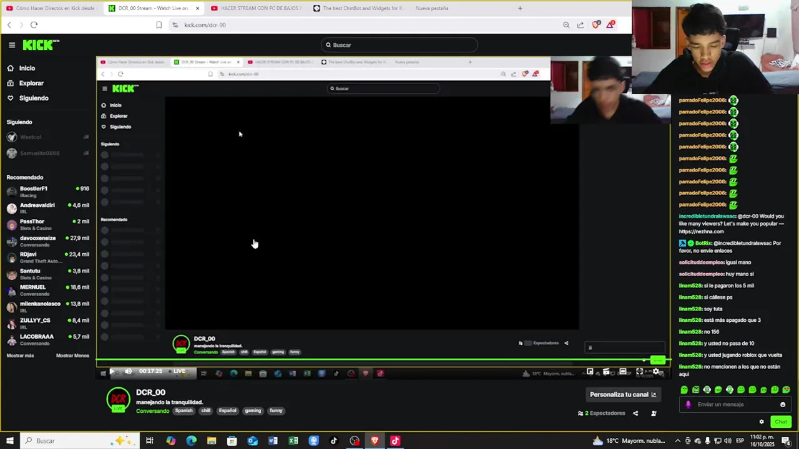Screen dimensions: 799x449
Task: Open a new browser tab with plus
Action: point(520,8)
